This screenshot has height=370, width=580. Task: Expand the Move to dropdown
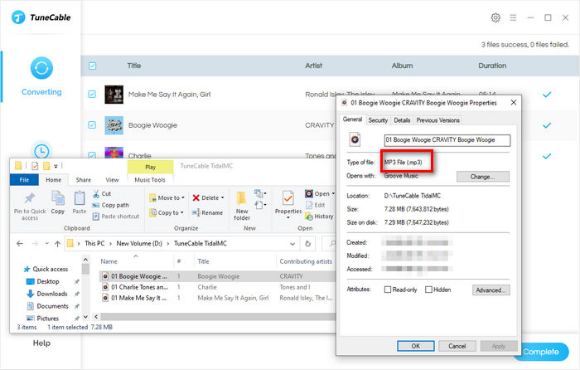coord(183,197)
